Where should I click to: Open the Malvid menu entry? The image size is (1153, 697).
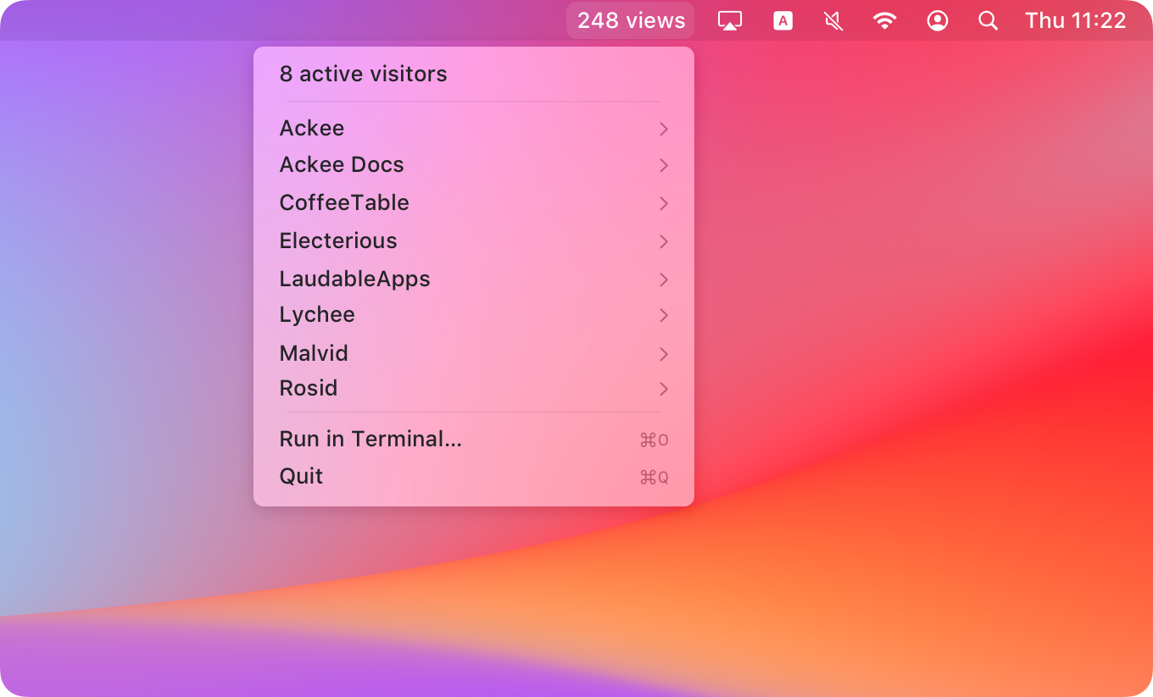tap(474, 353)
